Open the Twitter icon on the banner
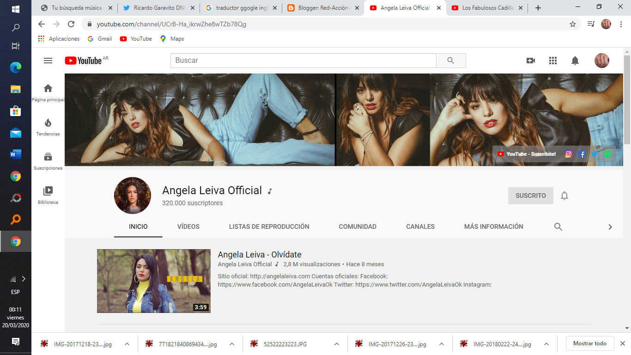Screen dimensions: 631x355 click(595, 154)
